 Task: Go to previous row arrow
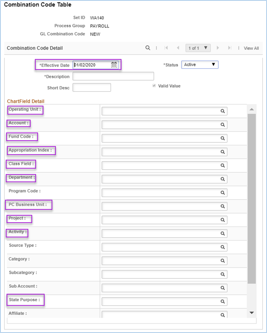(x=178, y=48)
